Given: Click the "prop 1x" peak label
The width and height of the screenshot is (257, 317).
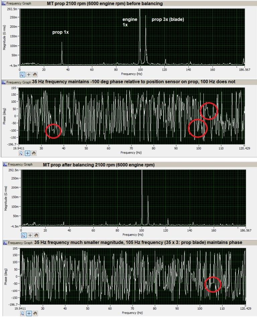Looking at the screenshot, I should (x=60, y=32).
